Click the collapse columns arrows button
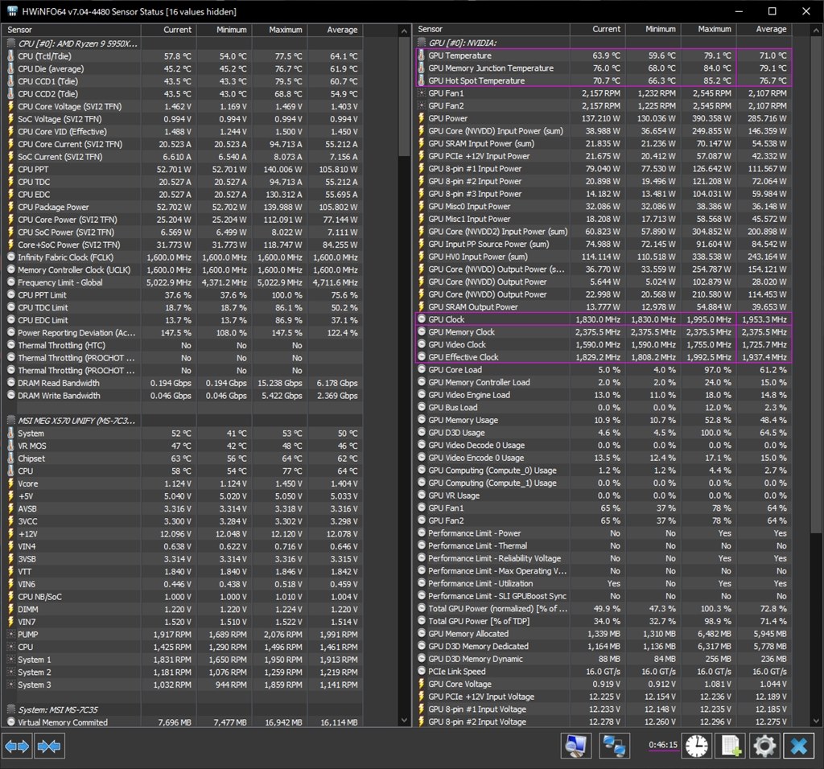Image resolution: width=824 pixels, height=769 pixels. (49, 746)
